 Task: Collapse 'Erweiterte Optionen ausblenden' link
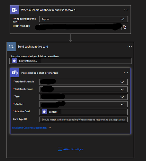29,128
